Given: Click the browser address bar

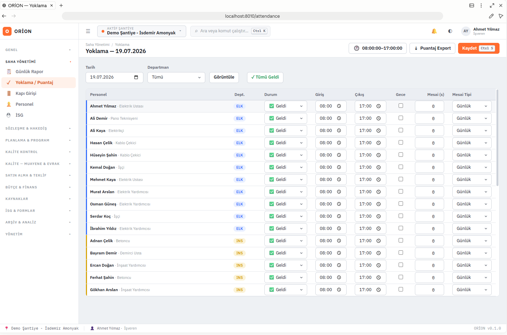Looking at the screenshot, I should coord(252,16).
